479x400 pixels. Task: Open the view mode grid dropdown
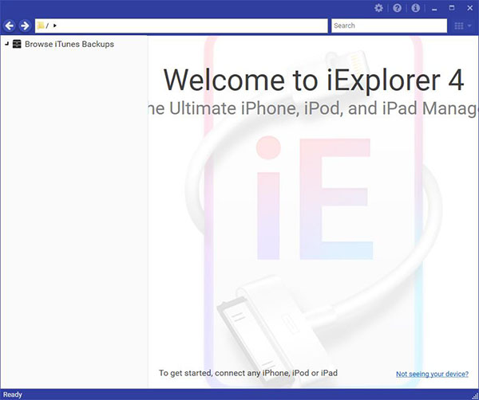coord(463,26)
